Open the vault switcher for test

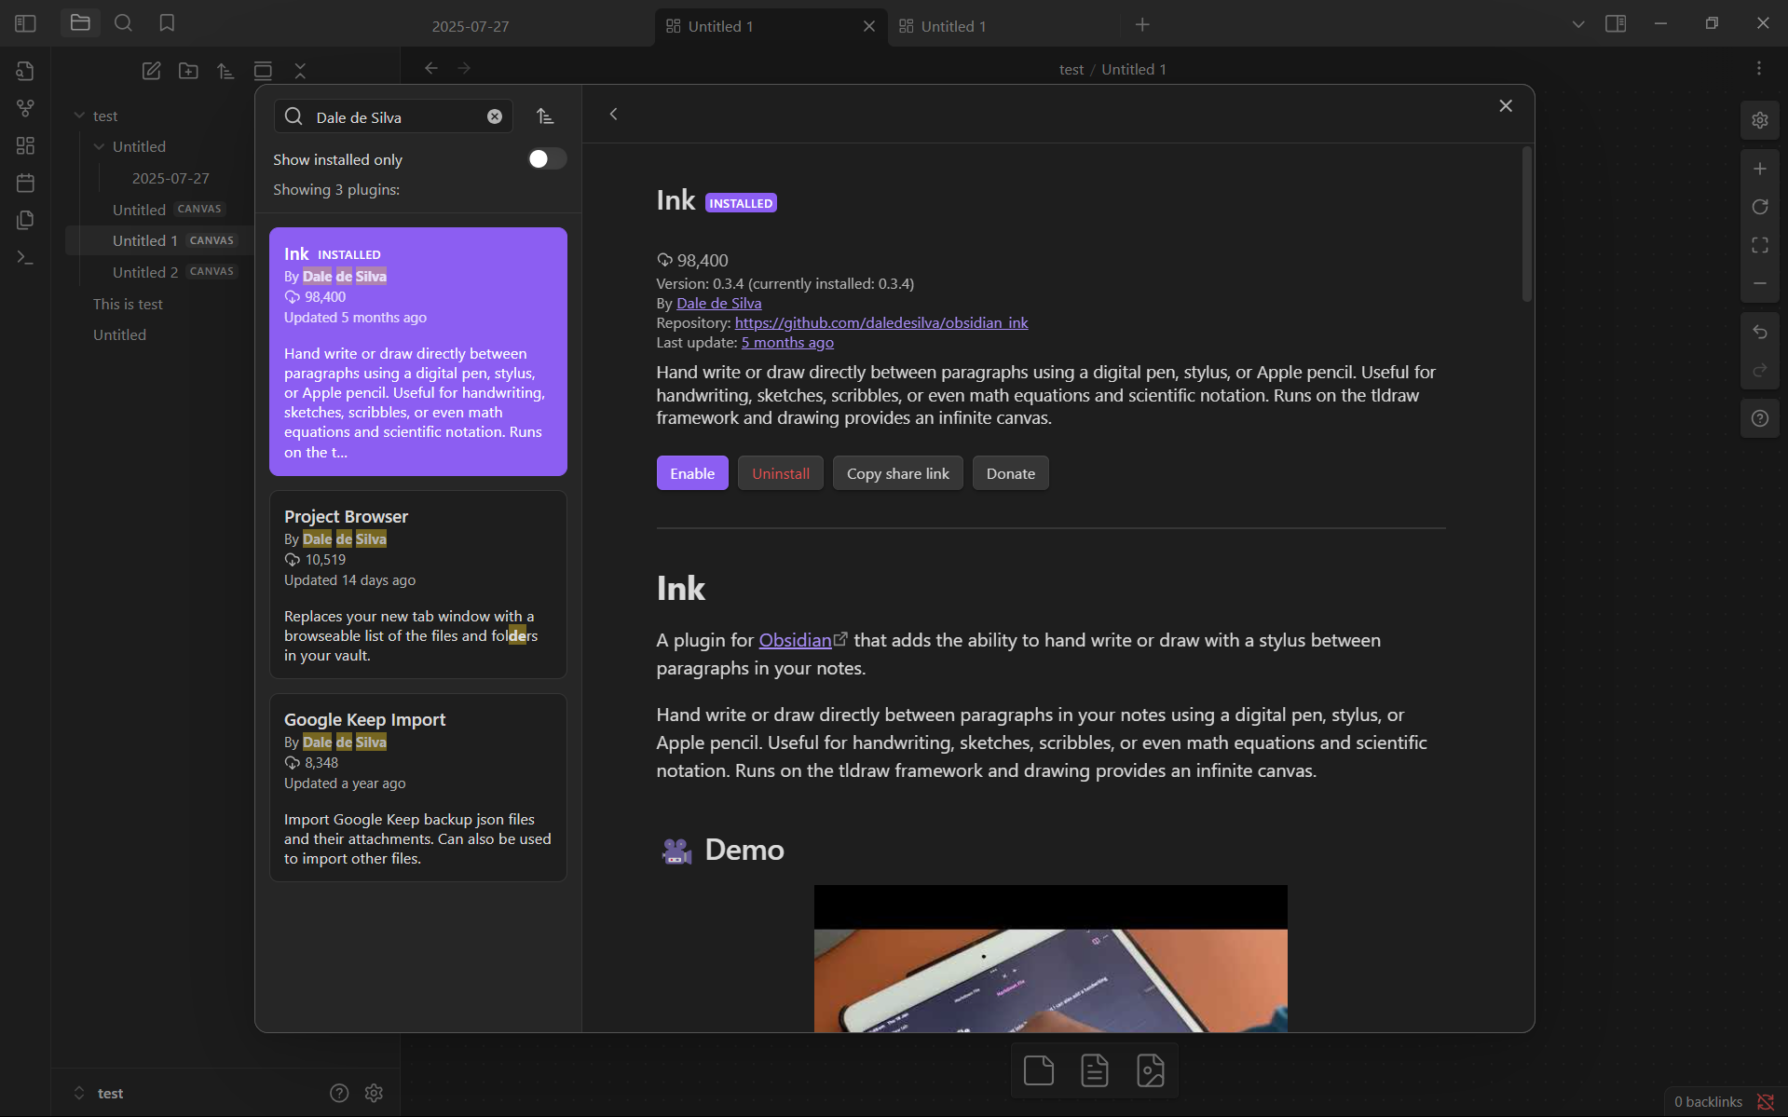point(99,1093)
